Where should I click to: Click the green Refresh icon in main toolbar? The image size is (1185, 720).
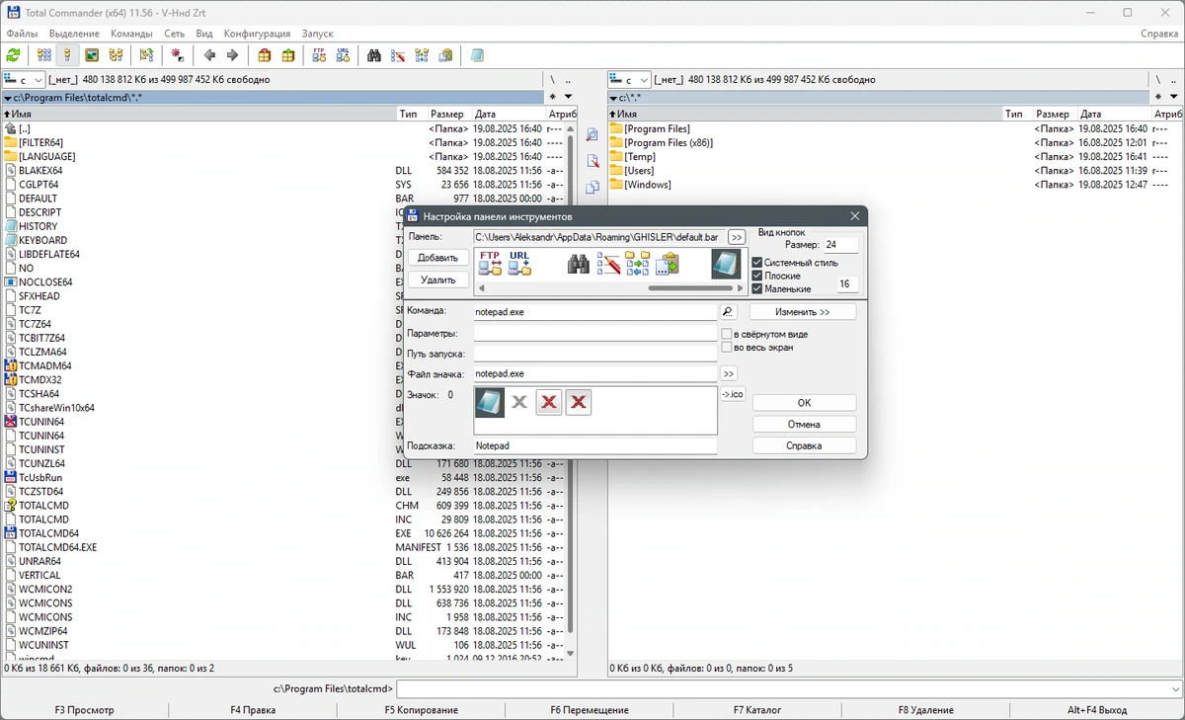click(x=13, y=55)
